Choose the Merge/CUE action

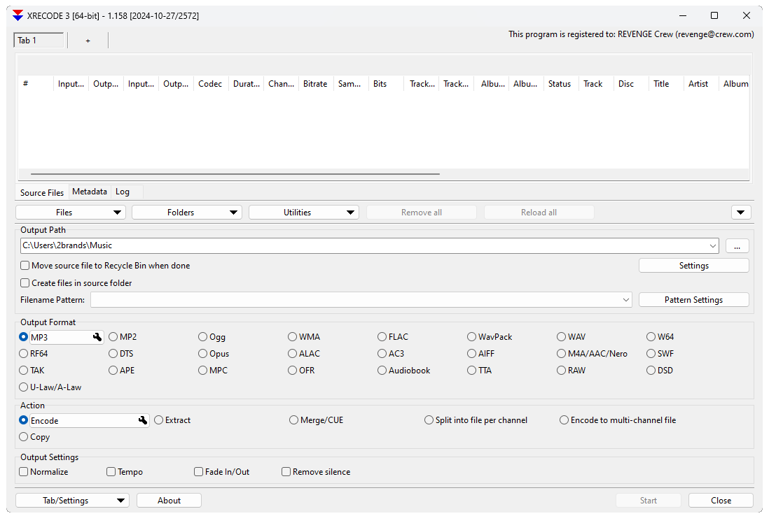point(317,420)
